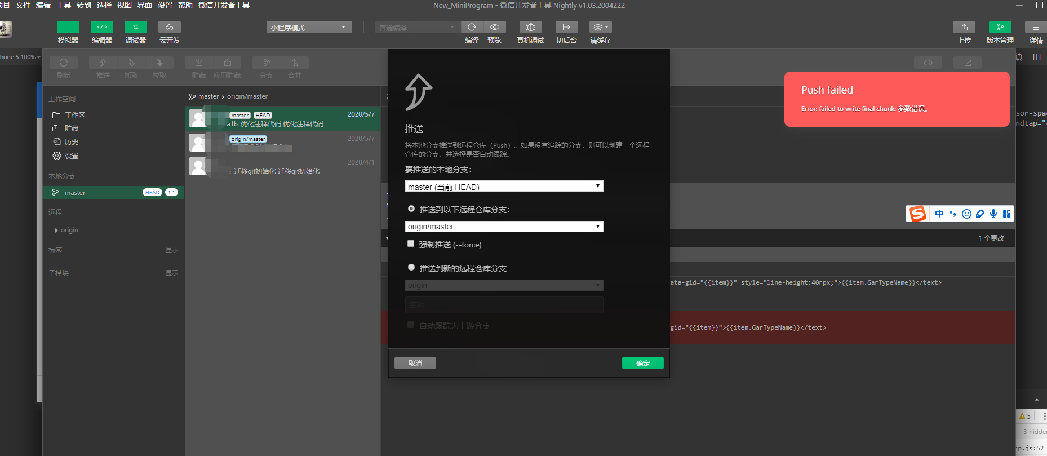Click the 合并 merge icon

pyautogui.click(x=295, y=63)
